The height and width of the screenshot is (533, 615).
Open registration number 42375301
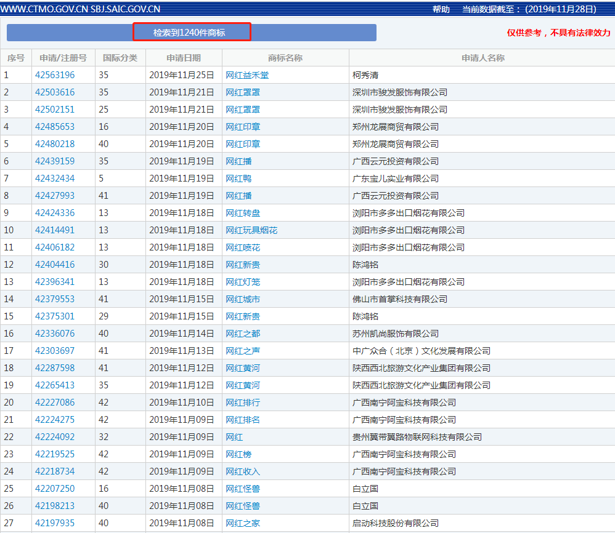(55, 316)
